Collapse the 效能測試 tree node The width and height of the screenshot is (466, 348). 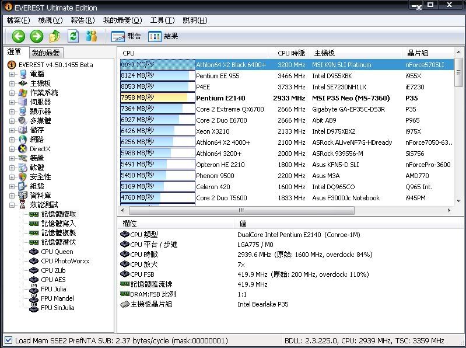(x=12, y=205)
